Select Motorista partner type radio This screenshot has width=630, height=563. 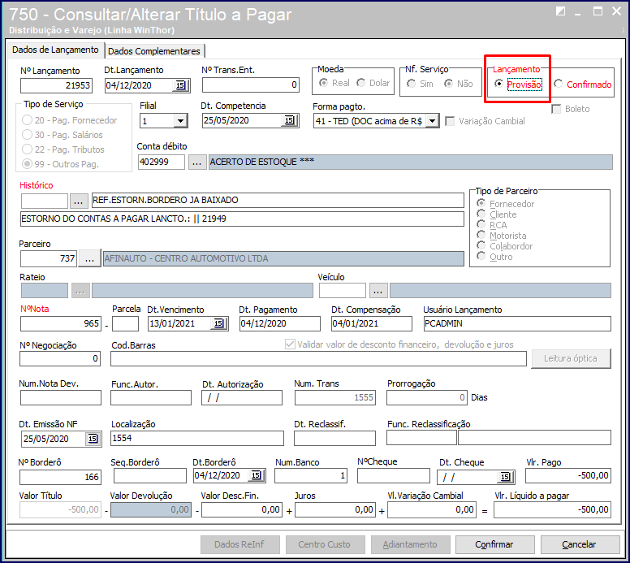click(x=481, y=235)
